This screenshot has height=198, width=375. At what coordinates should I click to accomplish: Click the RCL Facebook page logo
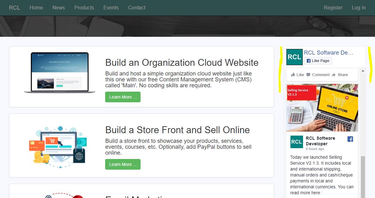[x=295, y=57]
